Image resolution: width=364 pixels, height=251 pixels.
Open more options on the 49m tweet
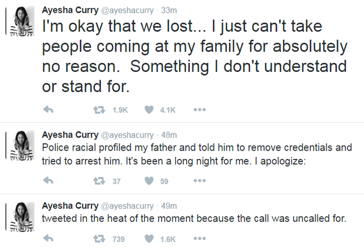[x=199, y=239]
